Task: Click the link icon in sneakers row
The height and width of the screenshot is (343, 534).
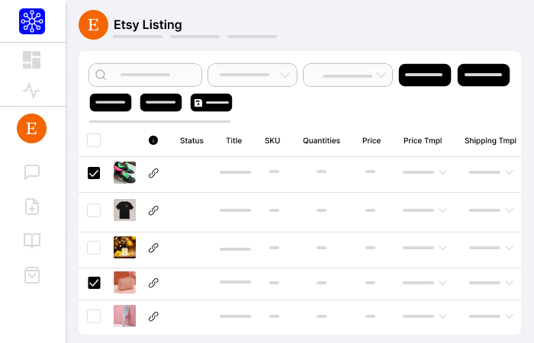Action: pyautogui.click(x=153, y=173)
